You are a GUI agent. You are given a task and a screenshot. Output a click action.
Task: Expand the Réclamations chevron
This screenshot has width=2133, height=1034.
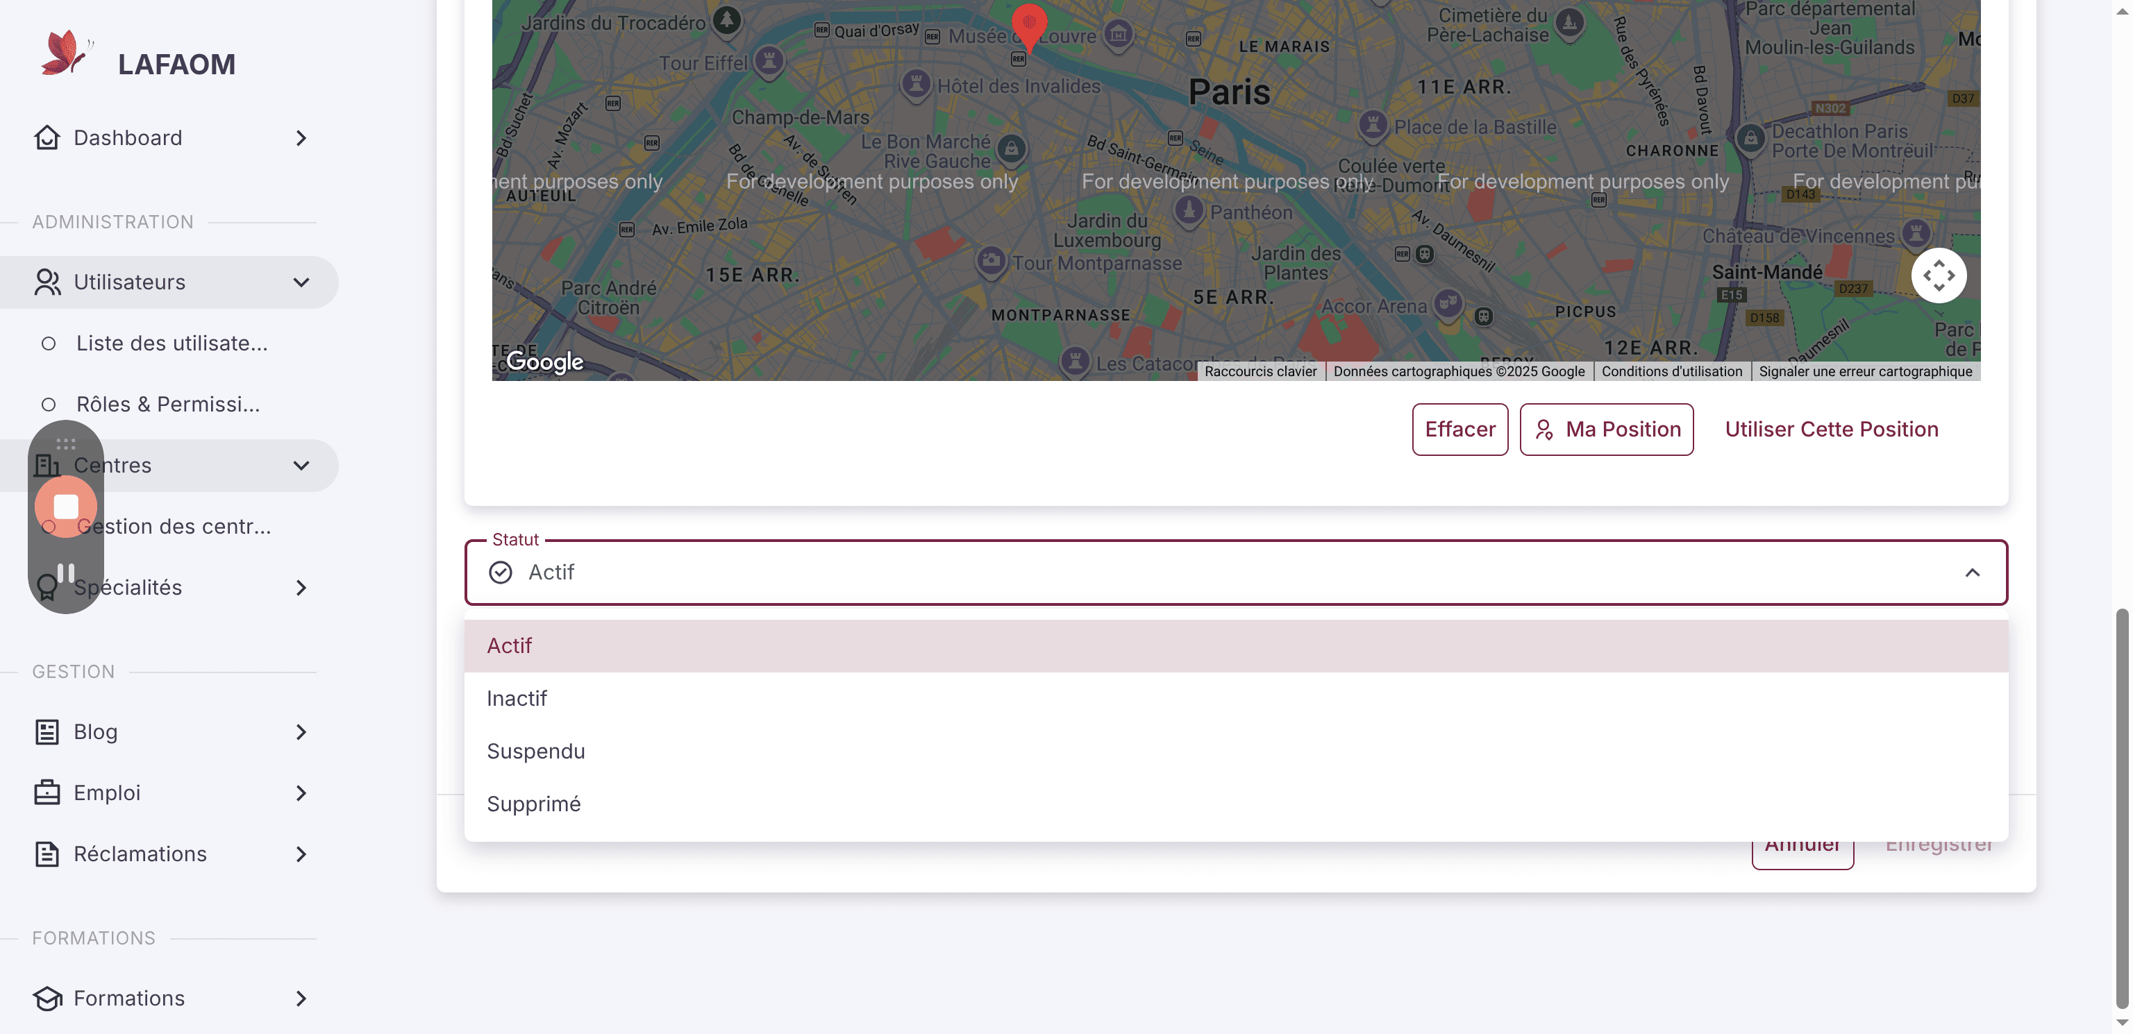click(x=301, y=854)
